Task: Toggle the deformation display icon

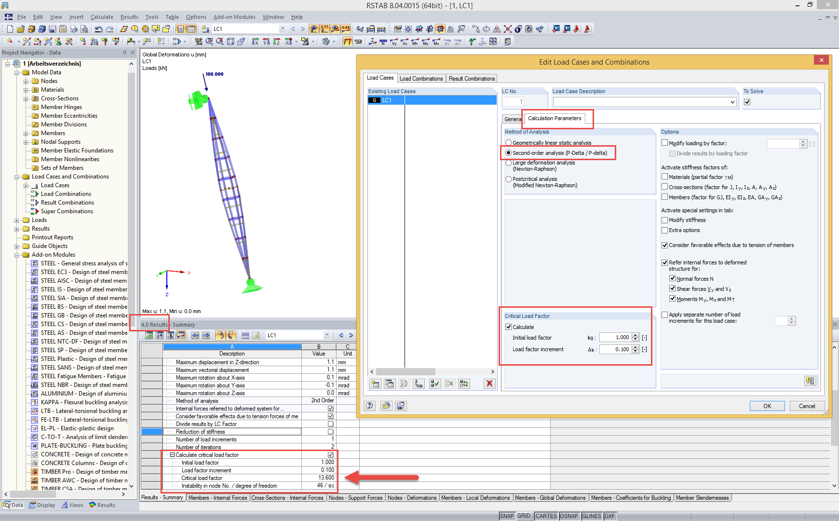Action: pyautogui.click(x=347, y=42)
